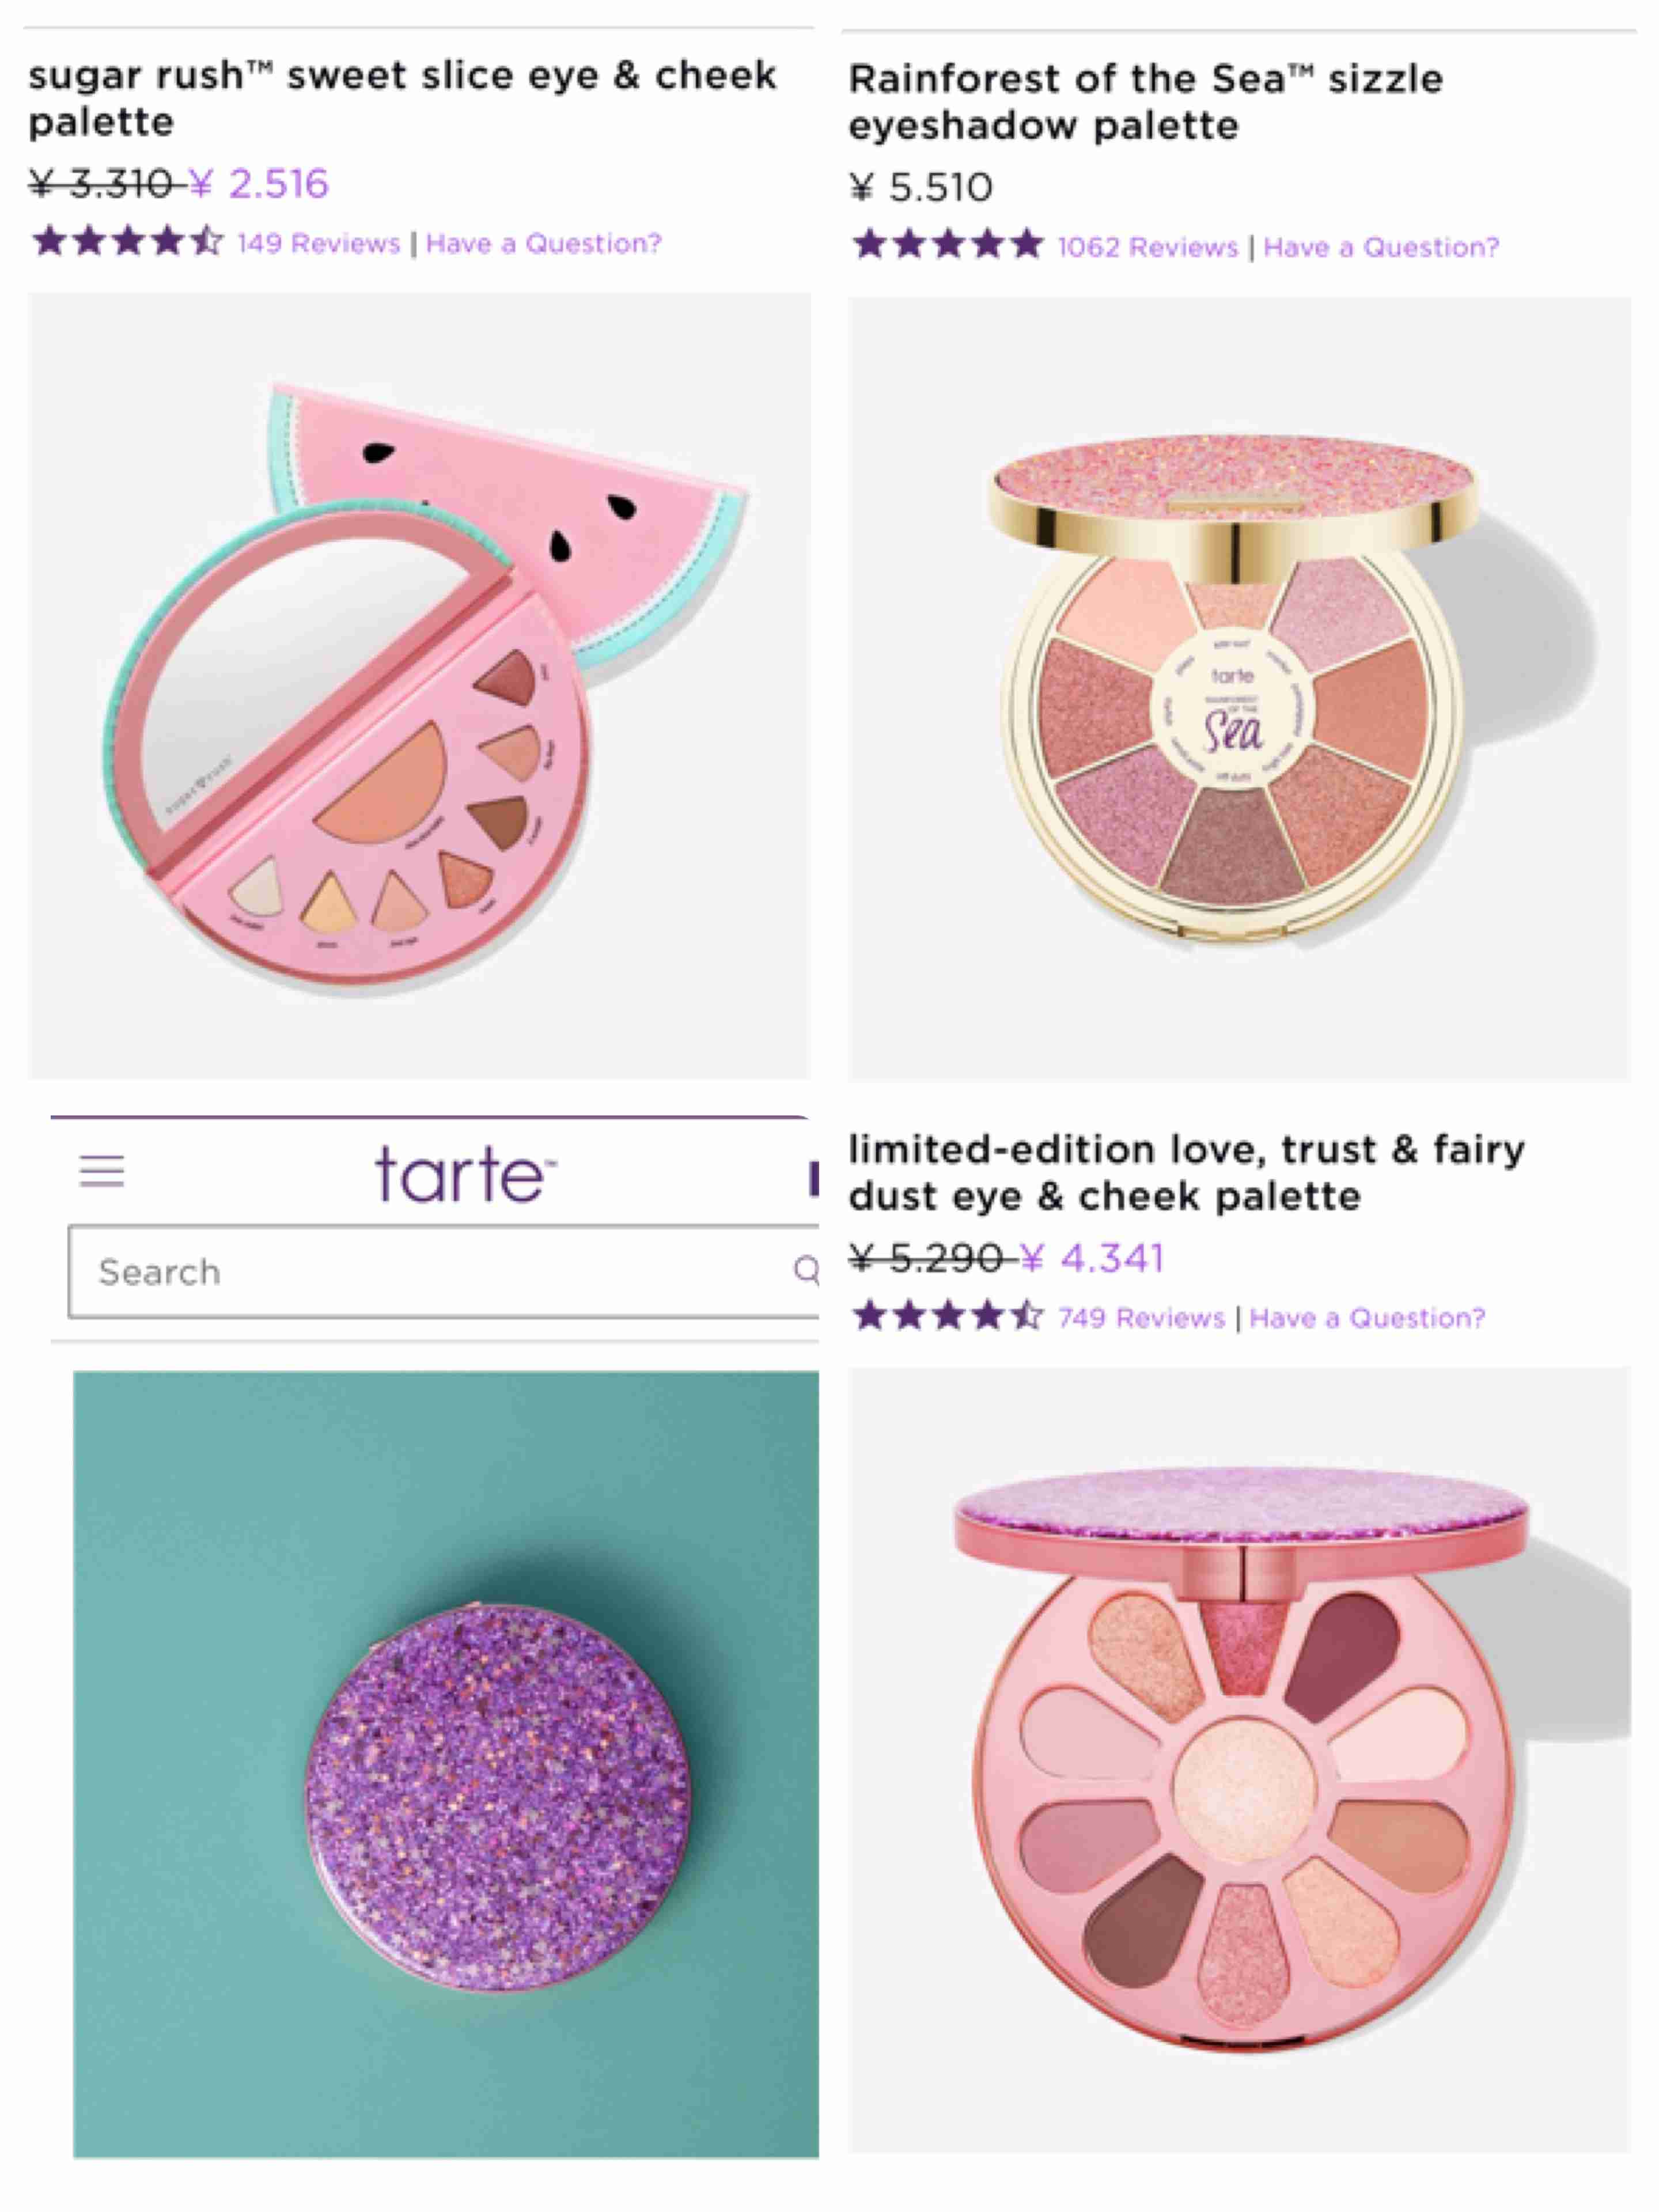Open the 1062 Reviews link

pos(1147,246)
